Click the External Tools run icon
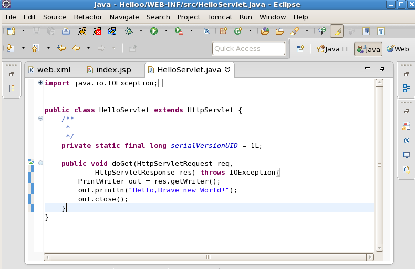This screenshot has width=415, height=269. [179, 31]
